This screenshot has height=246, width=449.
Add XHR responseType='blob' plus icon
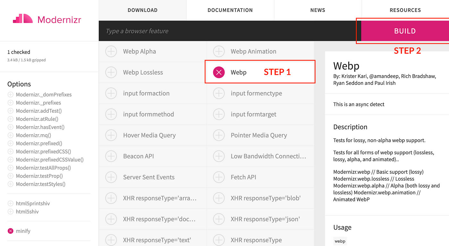(x=219, y=198)
